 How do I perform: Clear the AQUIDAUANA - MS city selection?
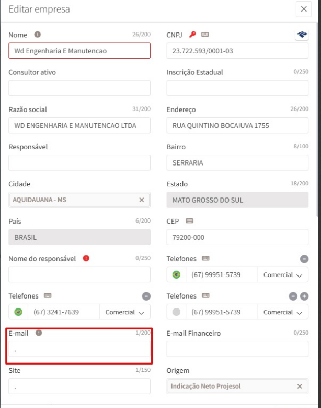pos(141,200)
